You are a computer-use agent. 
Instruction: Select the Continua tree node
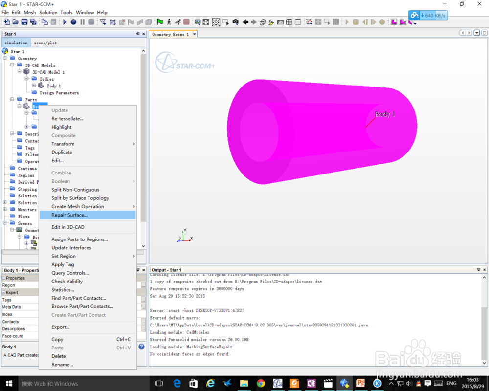click(x=27, y=168)
